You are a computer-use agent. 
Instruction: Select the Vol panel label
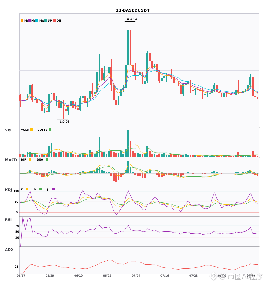(x=8, y=130)
